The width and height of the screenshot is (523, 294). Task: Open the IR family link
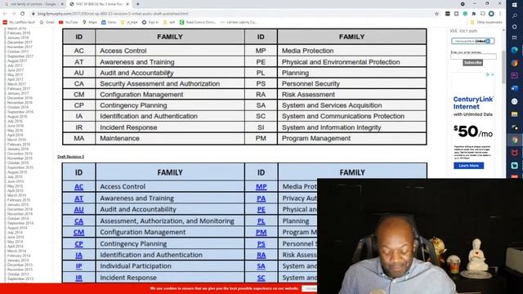78,278
